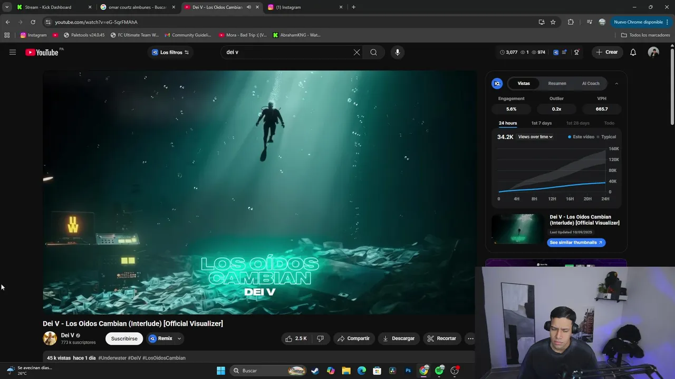Select the Resumen tab
The image size is (675, 379).
[557, 83]
